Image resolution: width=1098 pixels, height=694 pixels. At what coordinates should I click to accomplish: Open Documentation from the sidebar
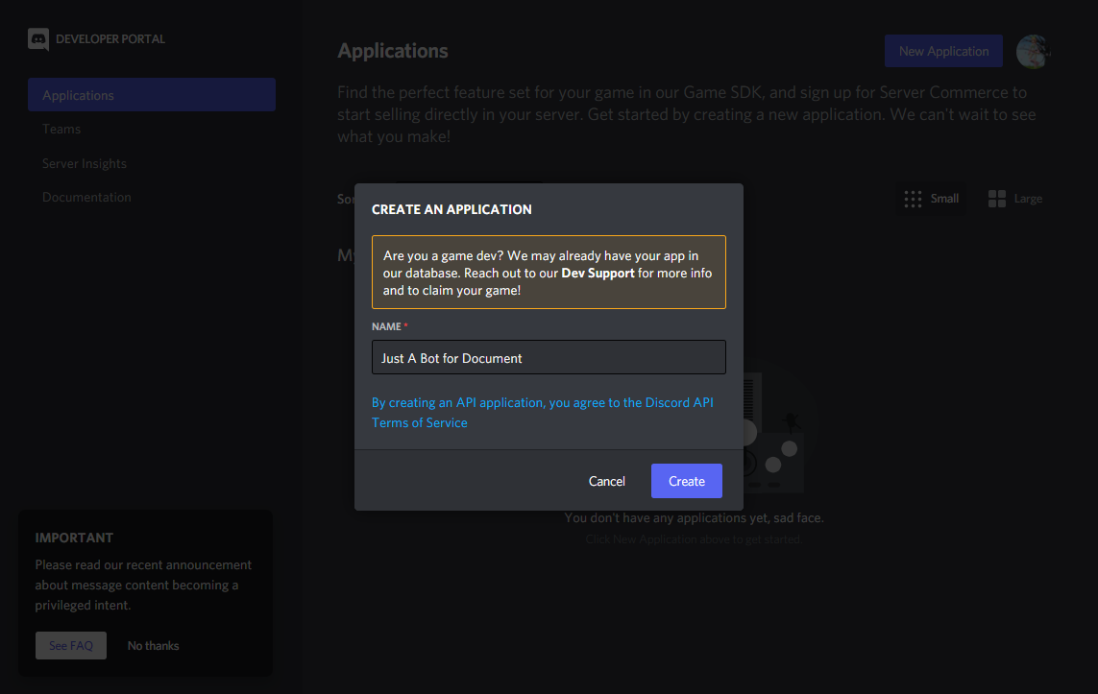tap(86, 197)
